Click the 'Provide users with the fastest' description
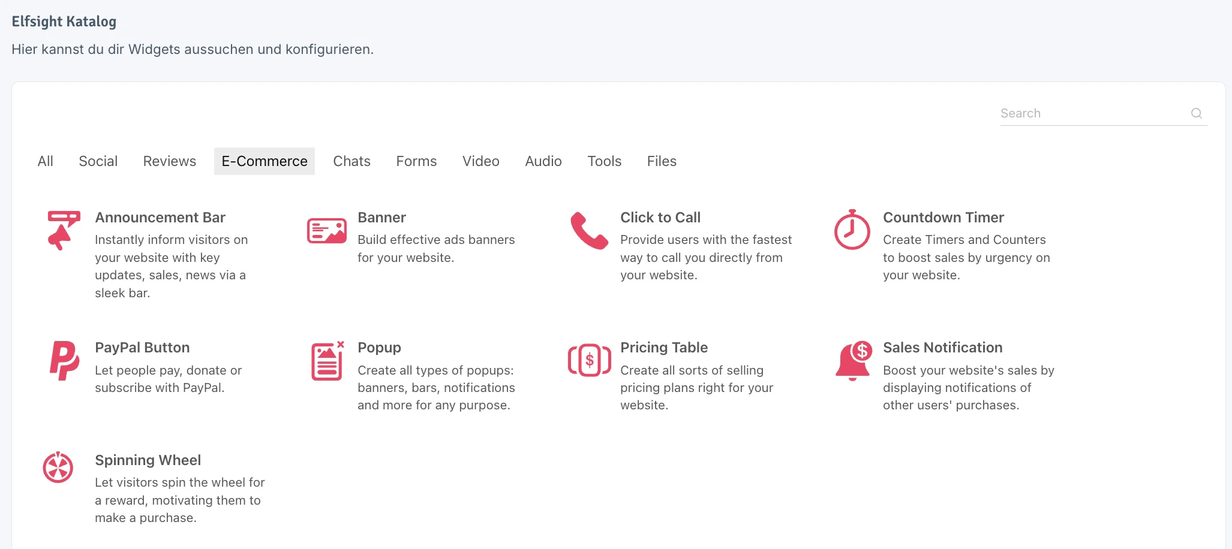This screenshot has height=549, width=1232. pyautogui.click(x=706, y=258)
